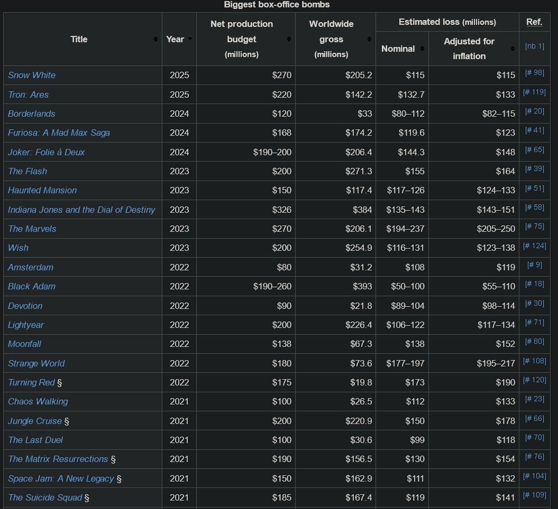Viewport: 558px width, 509px height.
Task: Follow reference [# 71] for Lightyear
Action: 535,323
